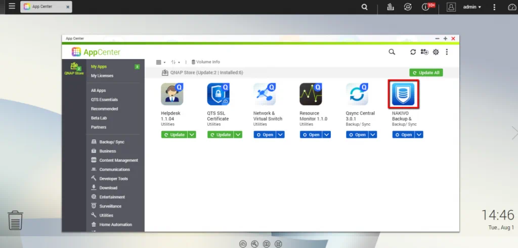
Task: Expand the Helpdesk Update dropdown arrow
Action: (192, 135)
